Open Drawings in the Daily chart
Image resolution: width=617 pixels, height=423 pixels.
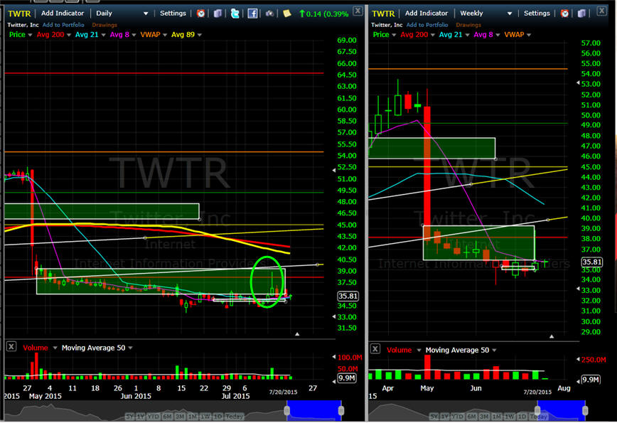[104, 25]
